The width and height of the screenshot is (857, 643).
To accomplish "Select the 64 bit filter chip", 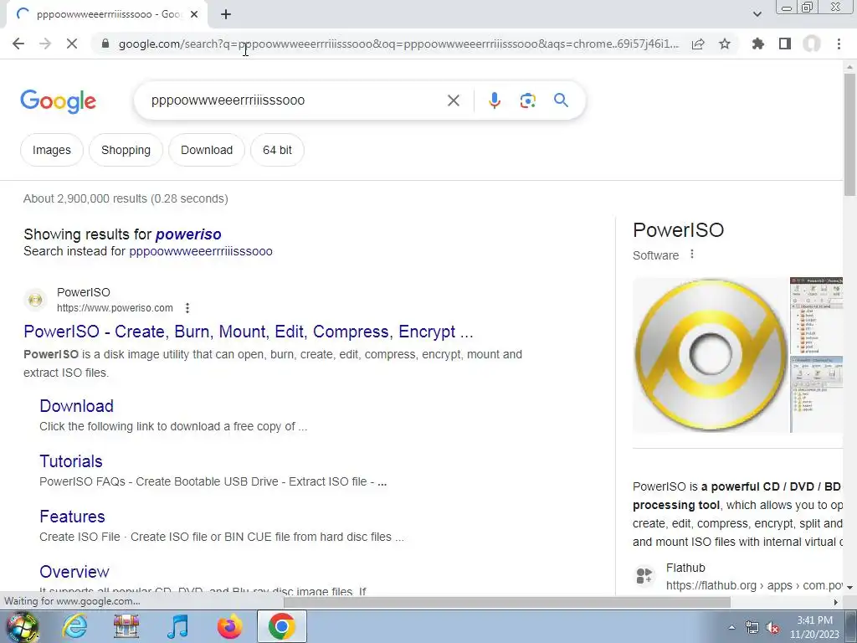I will [x=277, y=150].
